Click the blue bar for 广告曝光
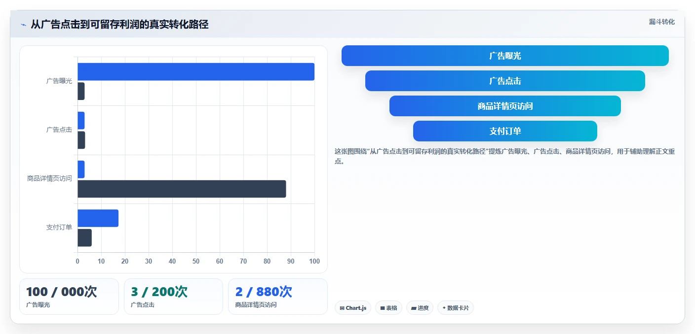 pos(196,71)
